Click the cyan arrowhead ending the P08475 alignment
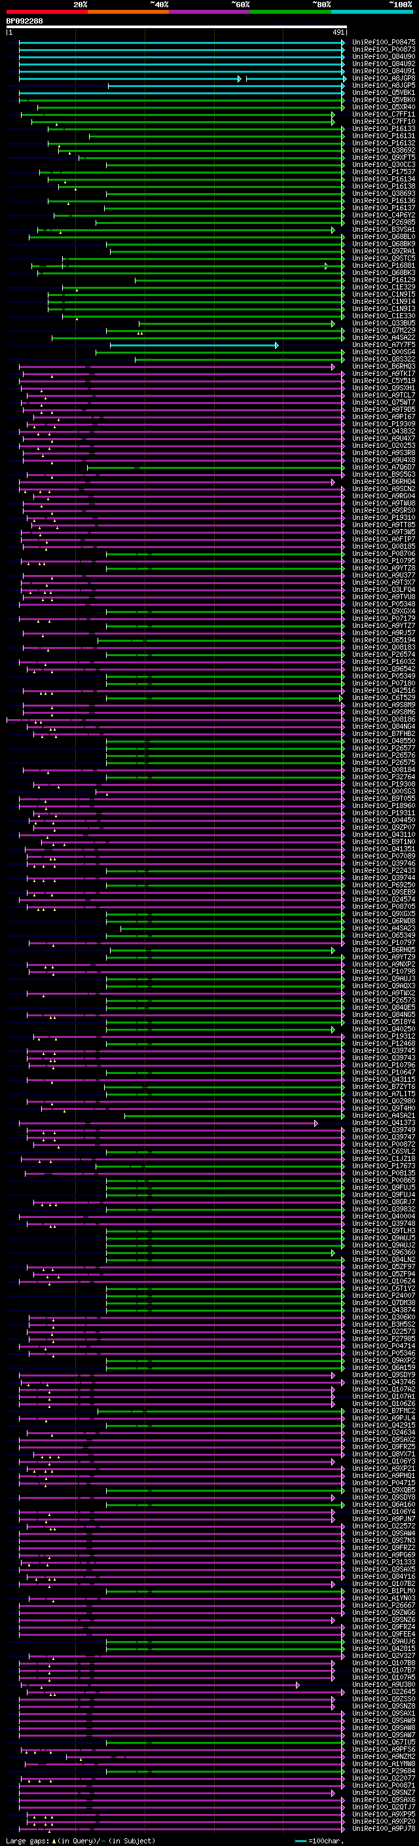The image size is (419, 1846). tap(343, 43)
